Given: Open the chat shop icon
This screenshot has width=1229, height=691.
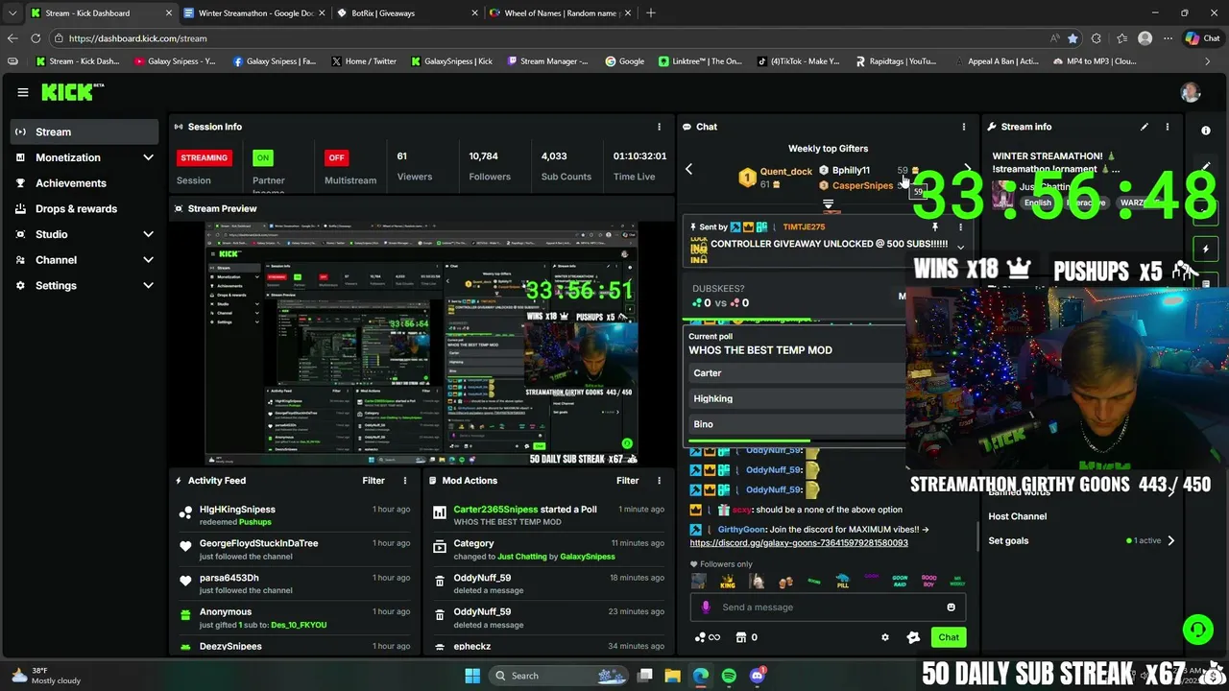Looking at the screenshot, I should tap(740, 637).
